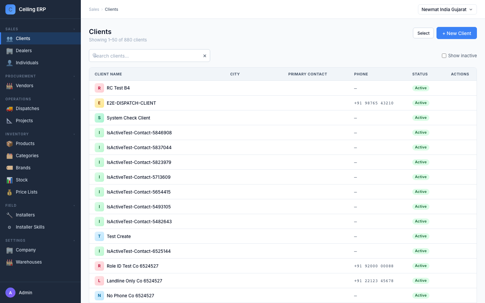
Task: Click the Dispatches truck icon
Action: pos(9,109)
